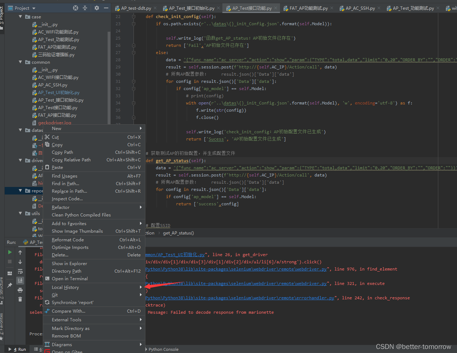The height and width of the screenshot is (353, 457).
Task: Choose Find in Path...
Action: point(94,183)
